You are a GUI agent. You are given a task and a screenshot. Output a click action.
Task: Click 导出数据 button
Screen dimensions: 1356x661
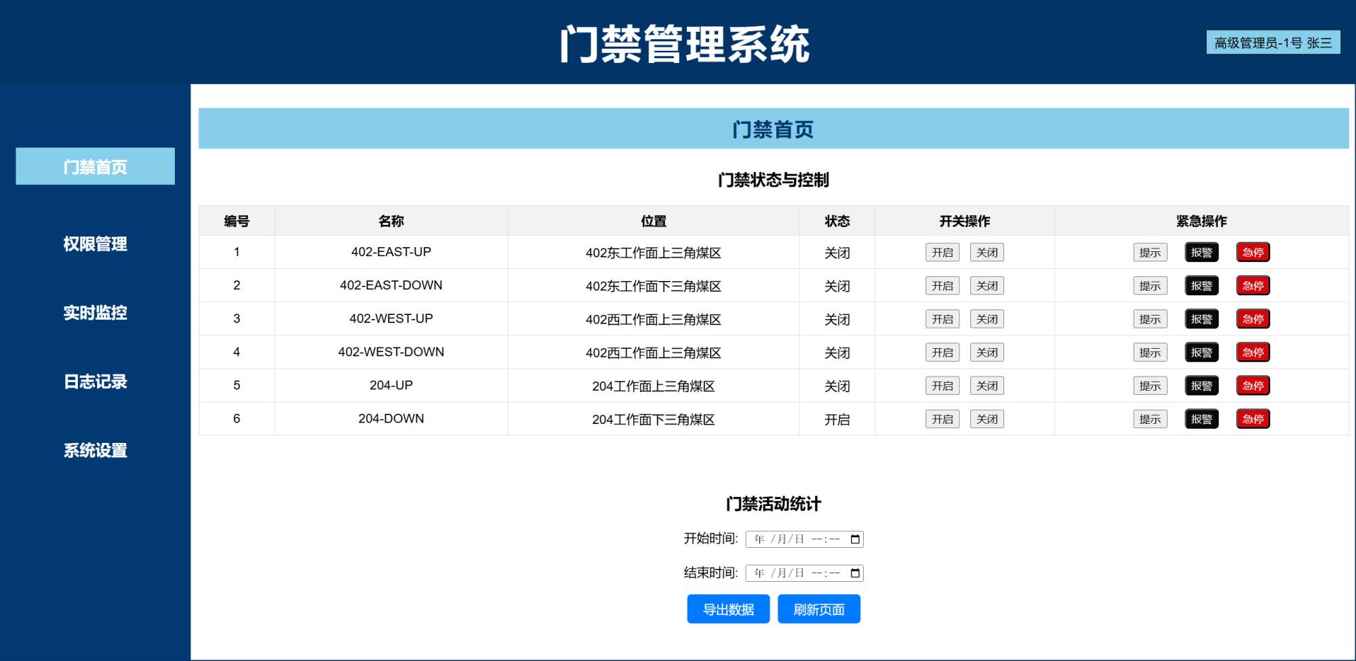click(x=728, y=609)
